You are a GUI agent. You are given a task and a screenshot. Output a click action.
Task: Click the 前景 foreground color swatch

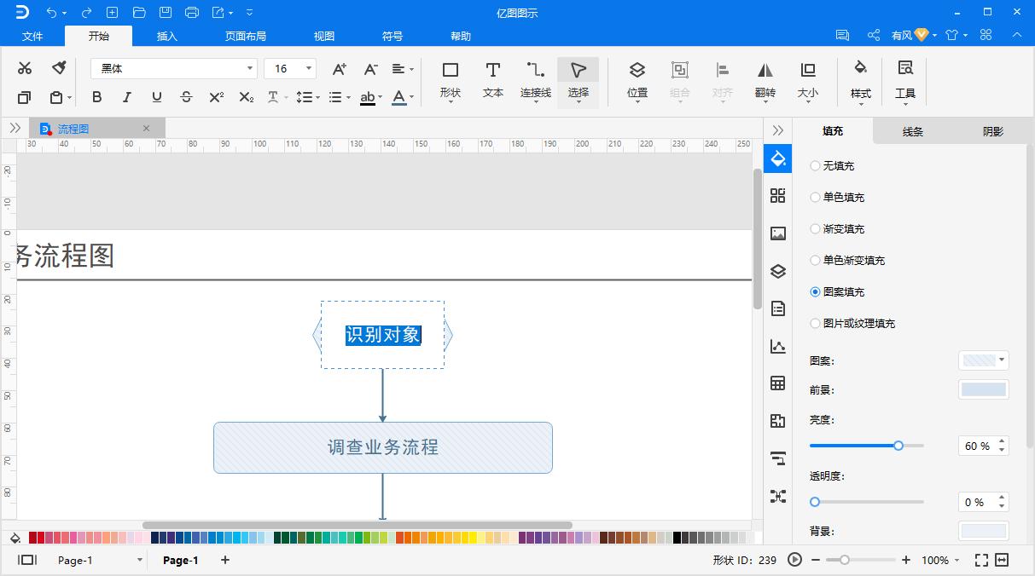tap(983, 389)
